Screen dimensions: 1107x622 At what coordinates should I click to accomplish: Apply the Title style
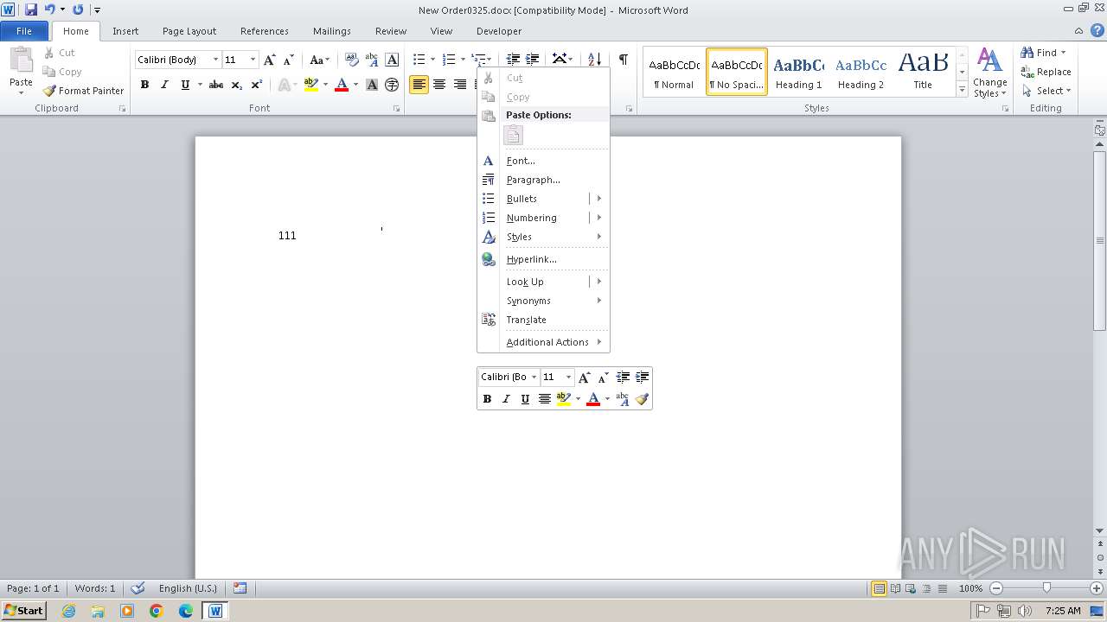click(923, 73)
